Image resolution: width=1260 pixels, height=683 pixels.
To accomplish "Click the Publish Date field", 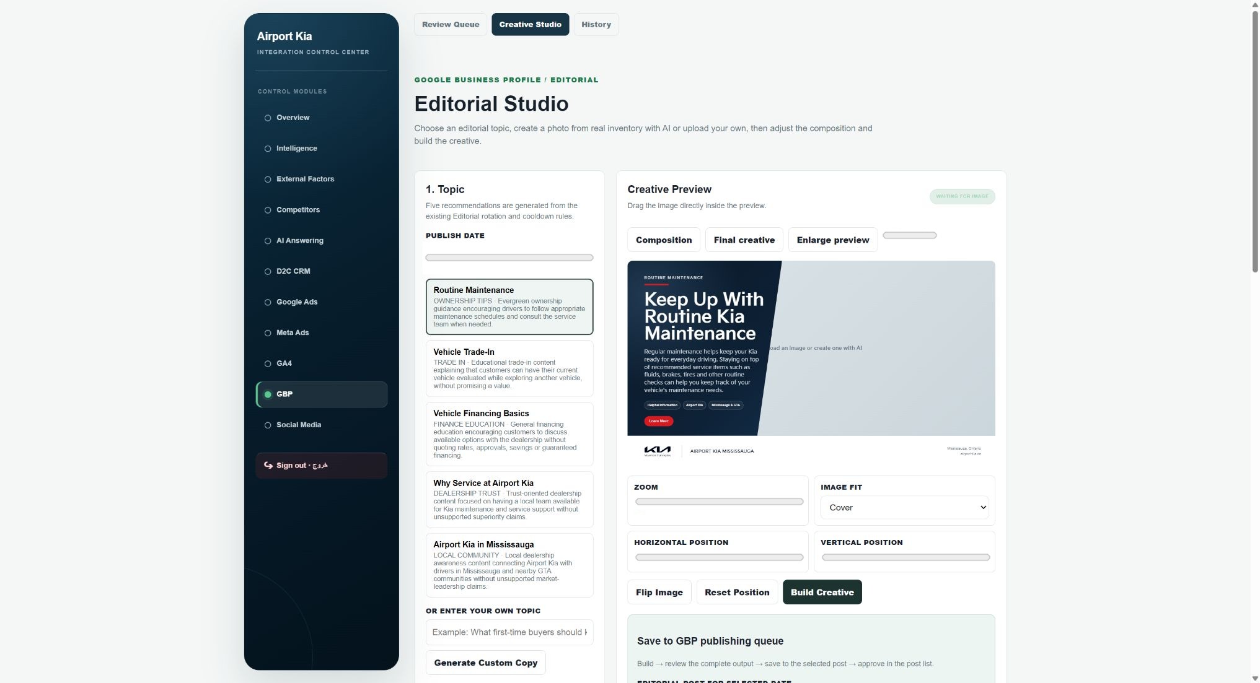I will pyautogui.click(x=509, y=258).
